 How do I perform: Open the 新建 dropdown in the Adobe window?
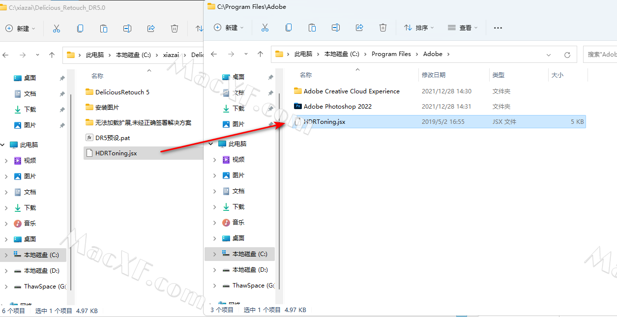tap(229, 28)
